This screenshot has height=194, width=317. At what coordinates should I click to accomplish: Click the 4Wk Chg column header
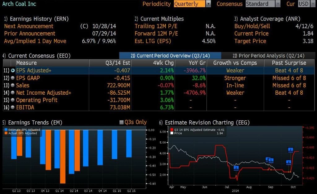153,63
